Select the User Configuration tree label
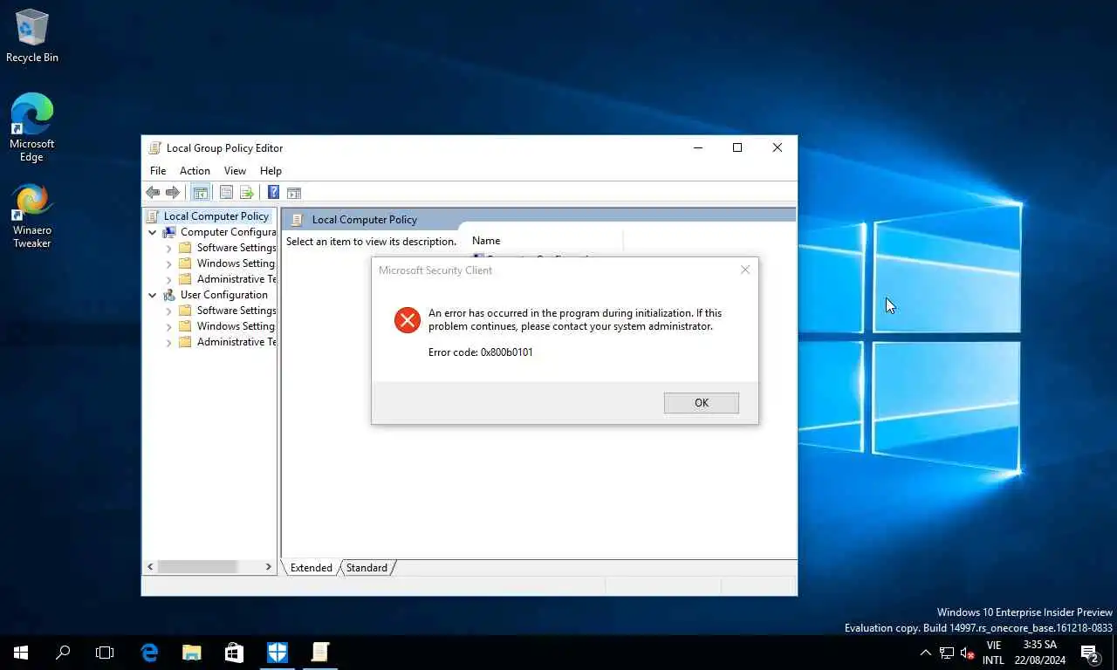Image resolution: width=1117 pixels, height=670 pixels. pos(224,295)
